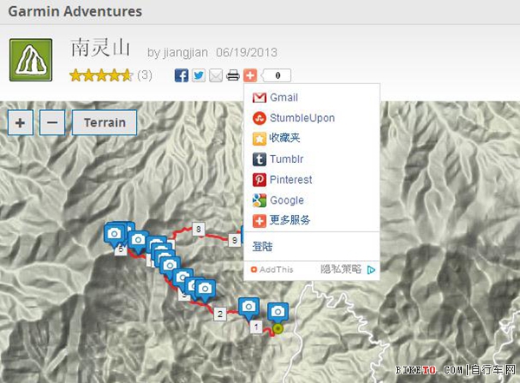Open the Terrain map type selector
Image resolution: width=520 pixels, height=383 pixels.
point(104,122)
